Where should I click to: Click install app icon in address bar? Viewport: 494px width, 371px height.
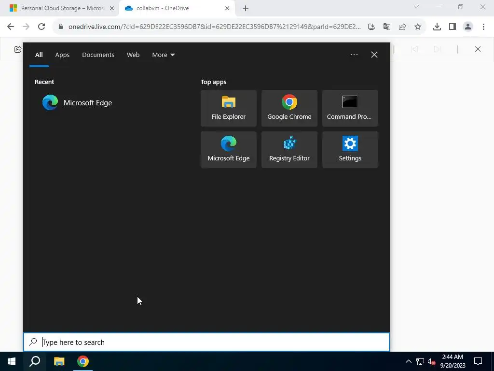pyautogui.click(x=371, y=27)
